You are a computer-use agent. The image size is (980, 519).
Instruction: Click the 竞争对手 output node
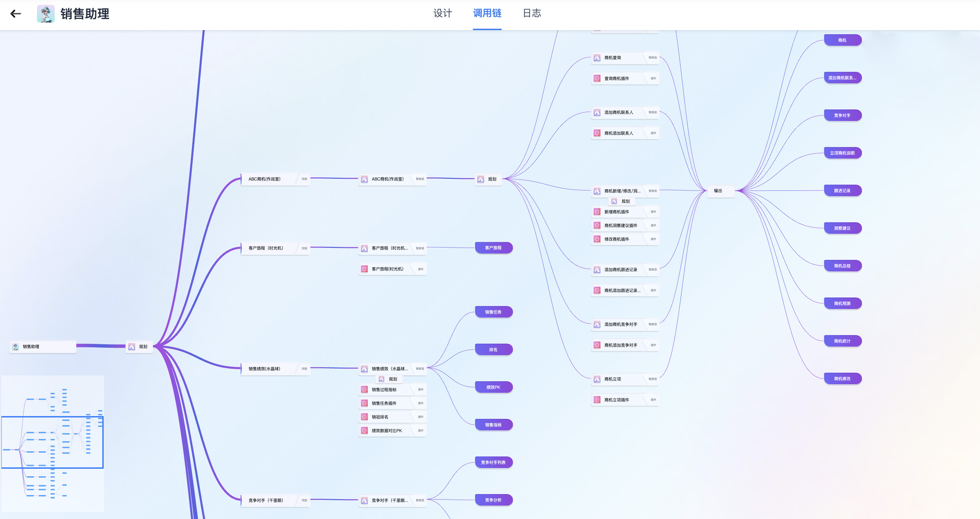tap(843, 115)
